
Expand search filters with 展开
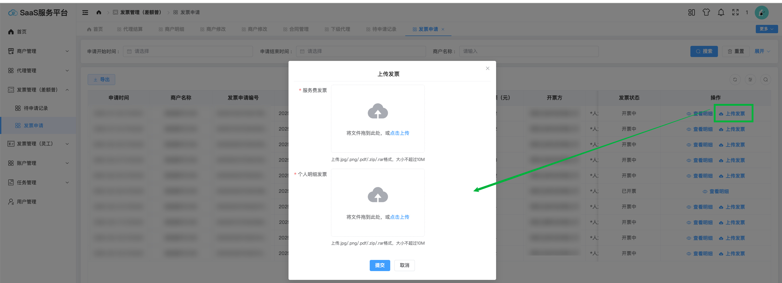click(762, 52)
